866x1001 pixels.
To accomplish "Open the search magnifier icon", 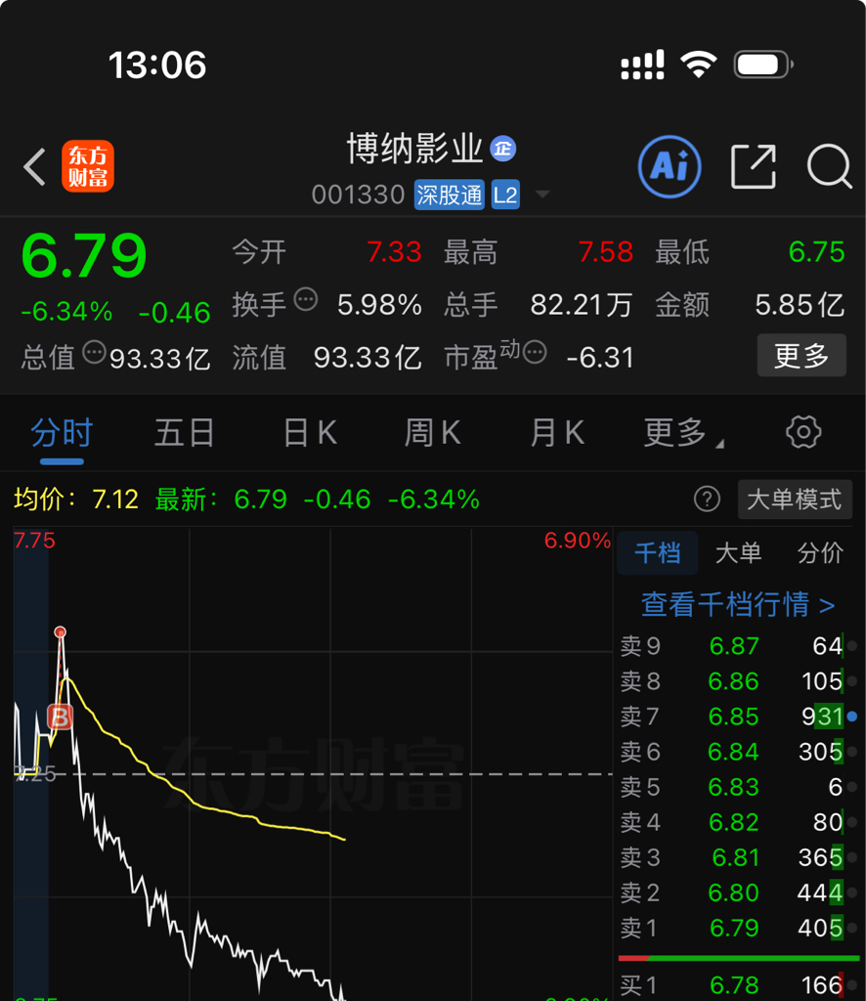I will tap(829, 166).
